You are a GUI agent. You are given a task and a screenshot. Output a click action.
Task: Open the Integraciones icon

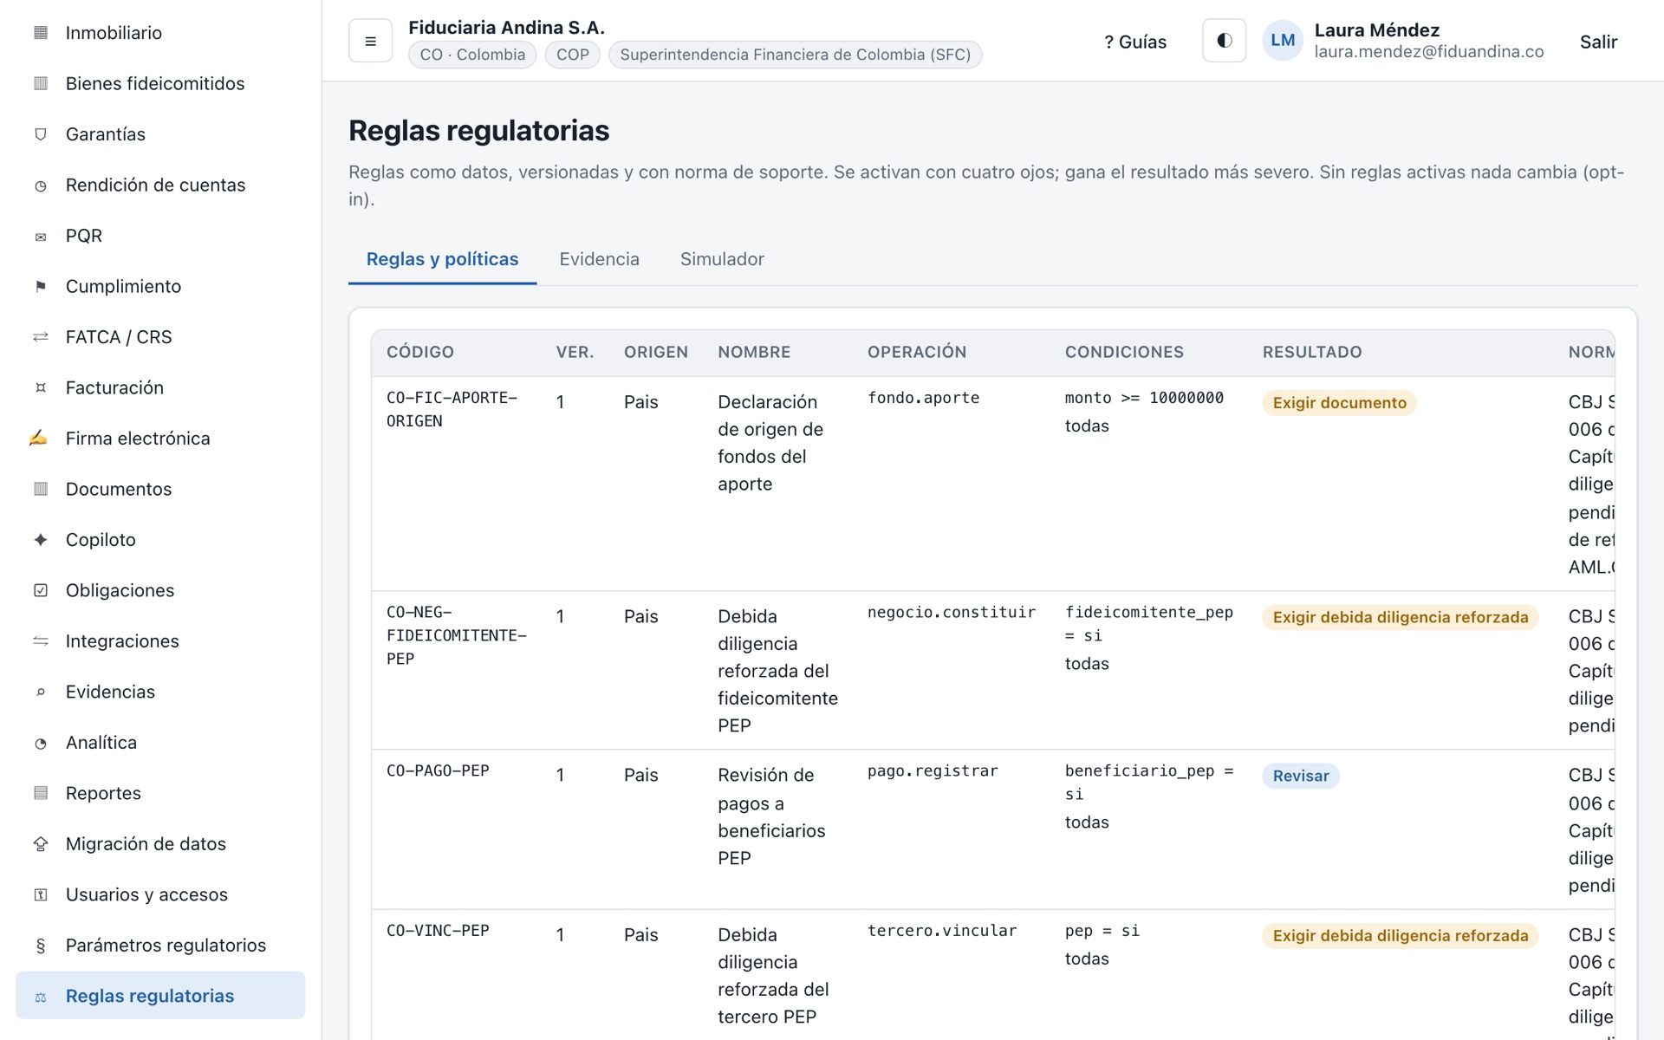[41, 641]
